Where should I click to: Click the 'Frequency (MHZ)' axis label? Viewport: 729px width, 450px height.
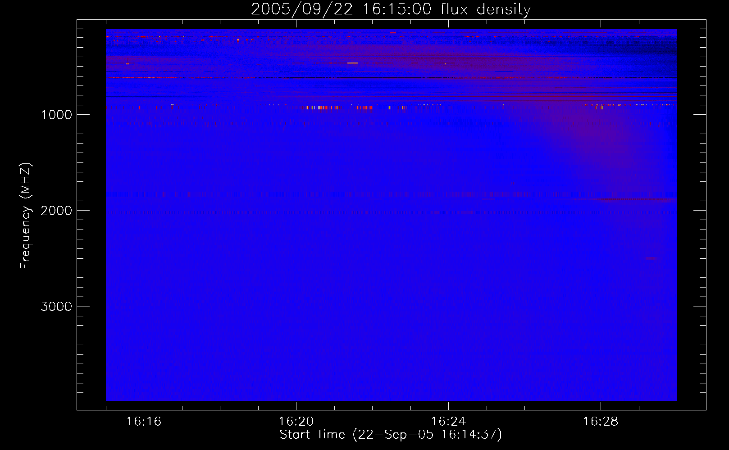click(x=26, y=216)
